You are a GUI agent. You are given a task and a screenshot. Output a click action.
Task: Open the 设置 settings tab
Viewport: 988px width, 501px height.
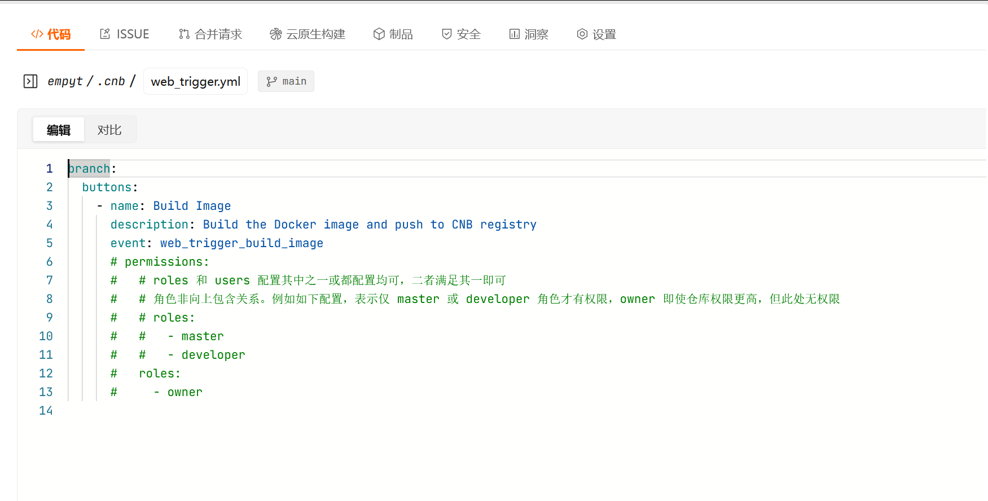(x=596, y=34)
